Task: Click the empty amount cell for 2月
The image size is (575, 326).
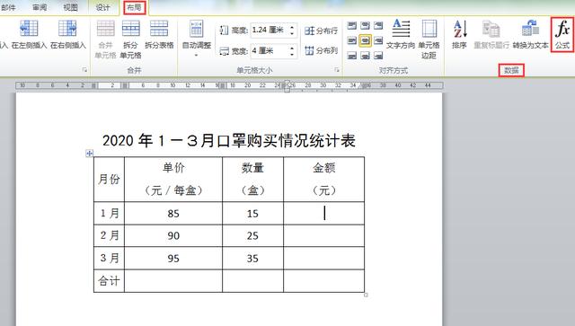Action: 323,236
